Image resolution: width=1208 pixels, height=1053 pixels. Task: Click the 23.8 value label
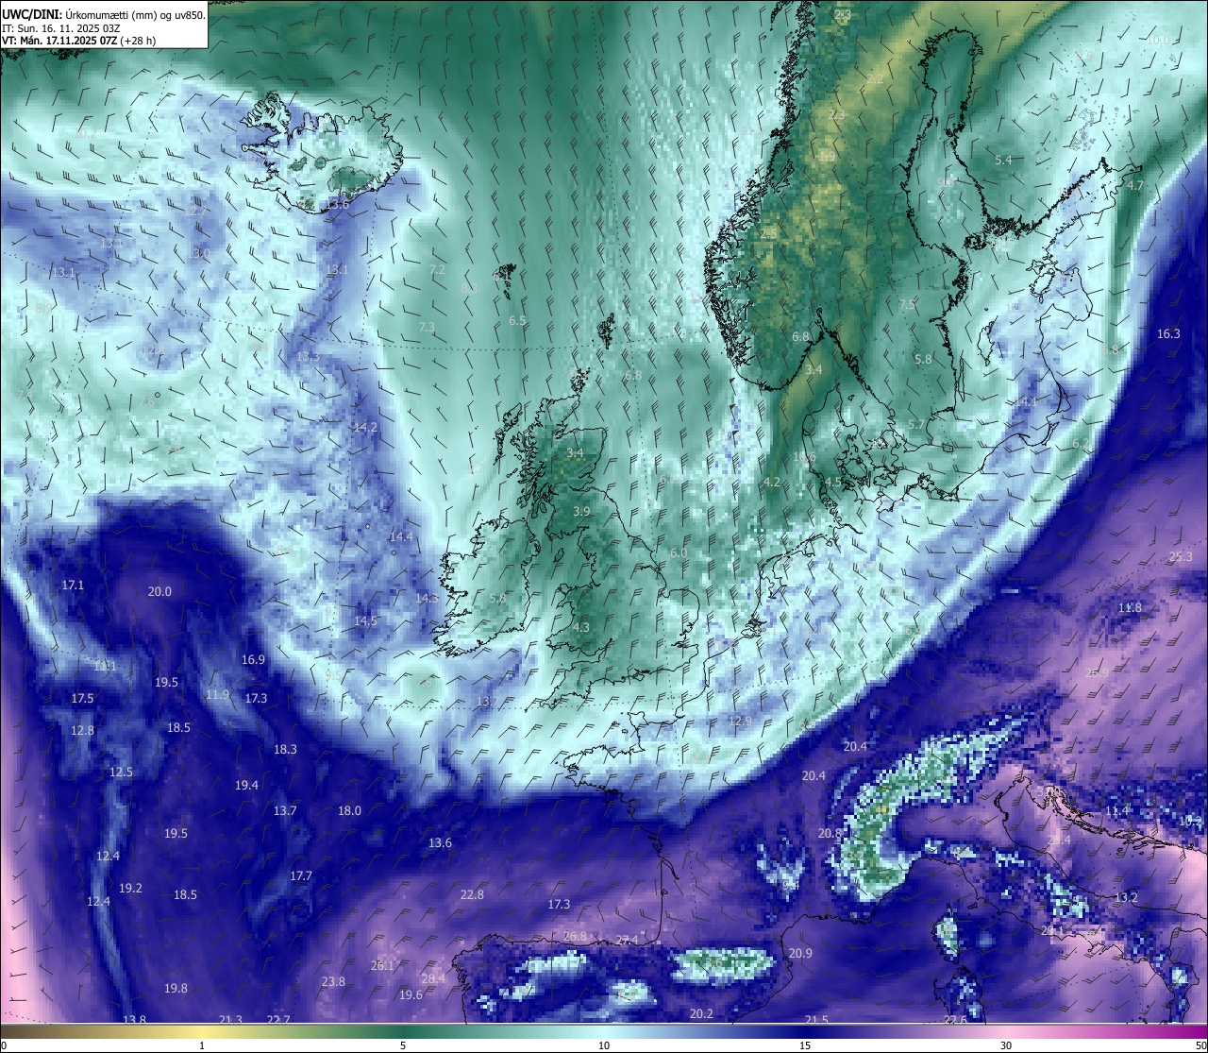pyautogui.click(x=333, y=982)
